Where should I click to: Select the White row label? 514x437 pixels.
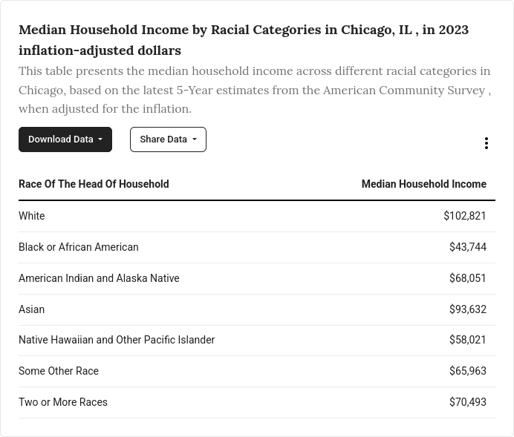[x=32, y=216]
